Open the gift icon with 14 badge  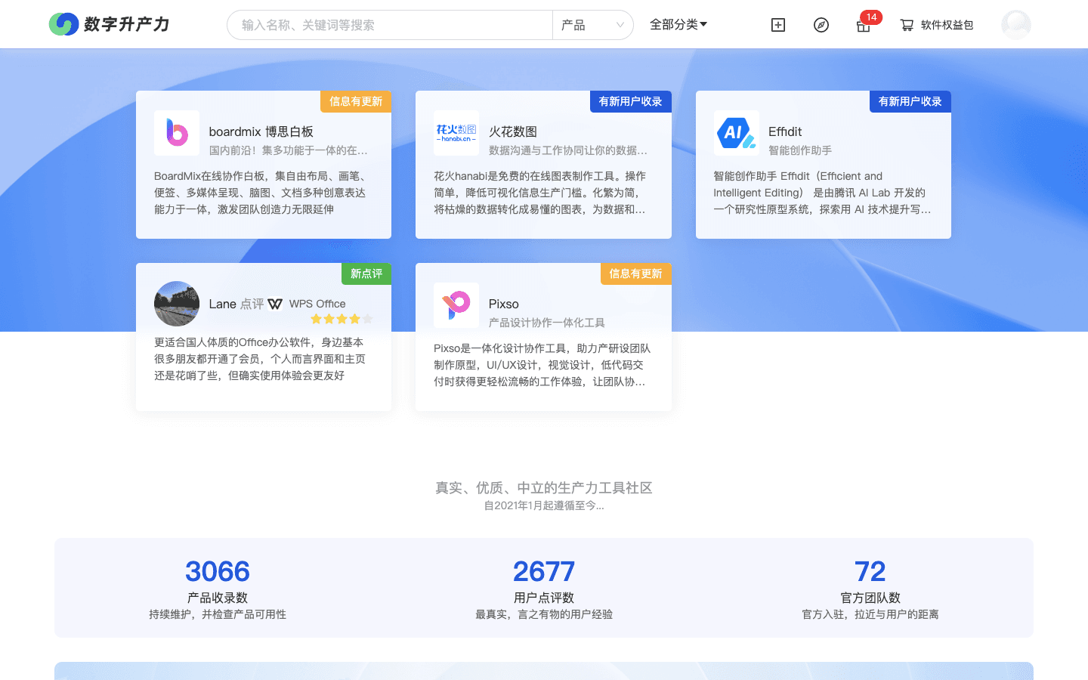tap(864, 25)
